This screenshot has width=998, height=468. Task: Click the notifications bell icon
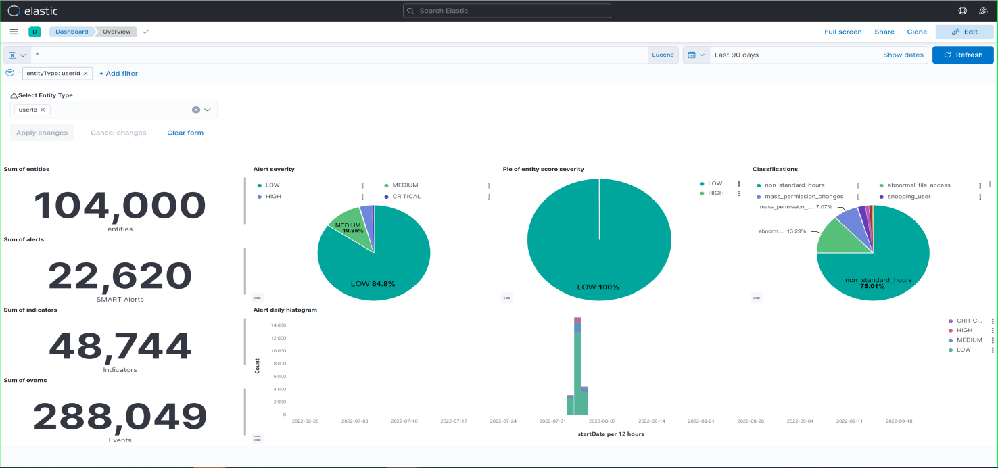[x=984, y=10]
